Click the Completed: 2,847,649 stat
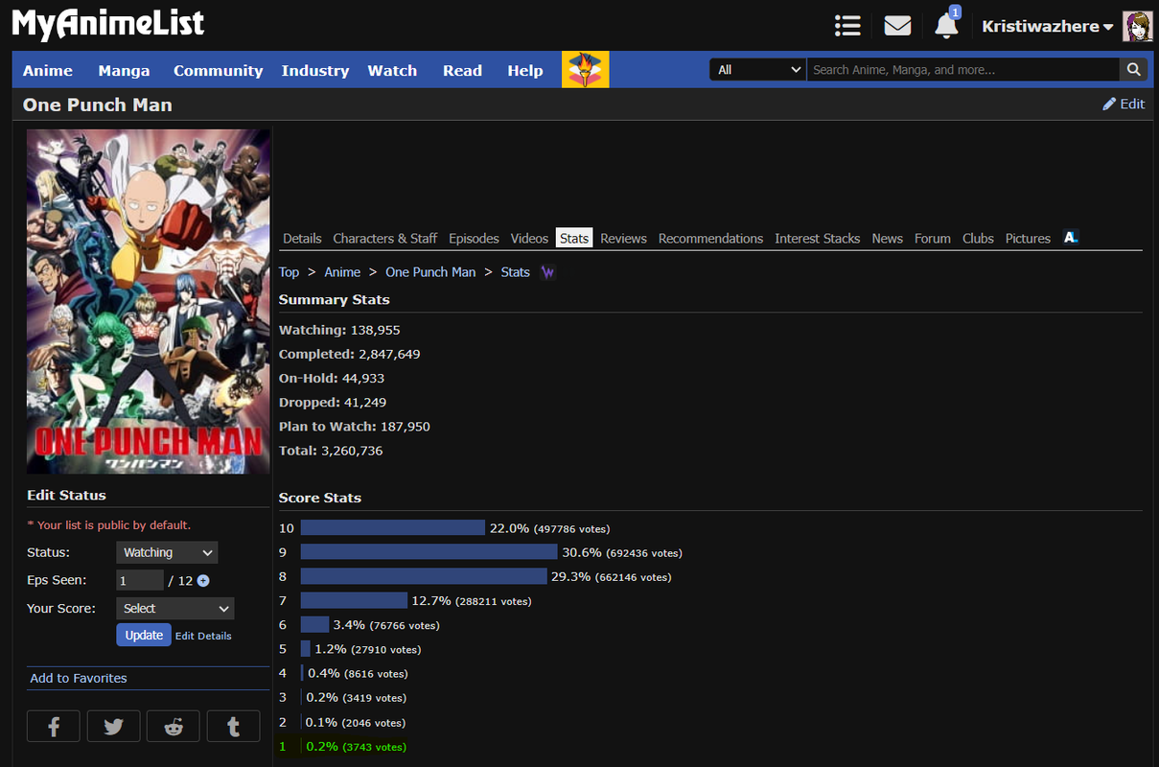 coord(350,354)
